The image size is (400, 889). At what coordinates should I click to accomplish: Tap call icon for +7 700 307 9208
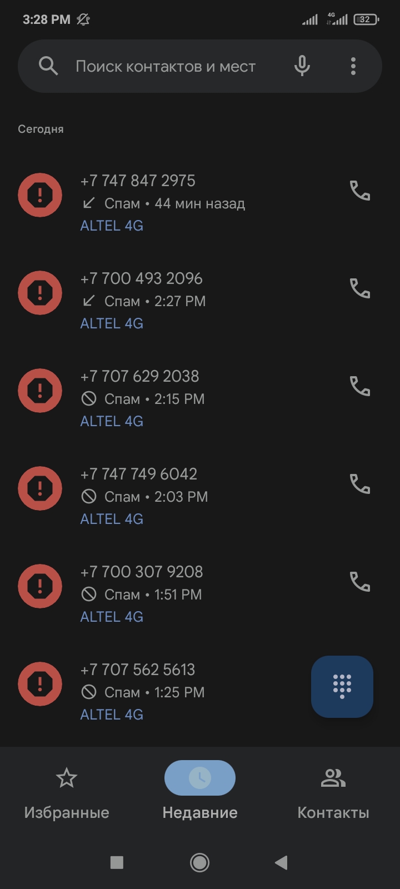(x=360, y=582)
